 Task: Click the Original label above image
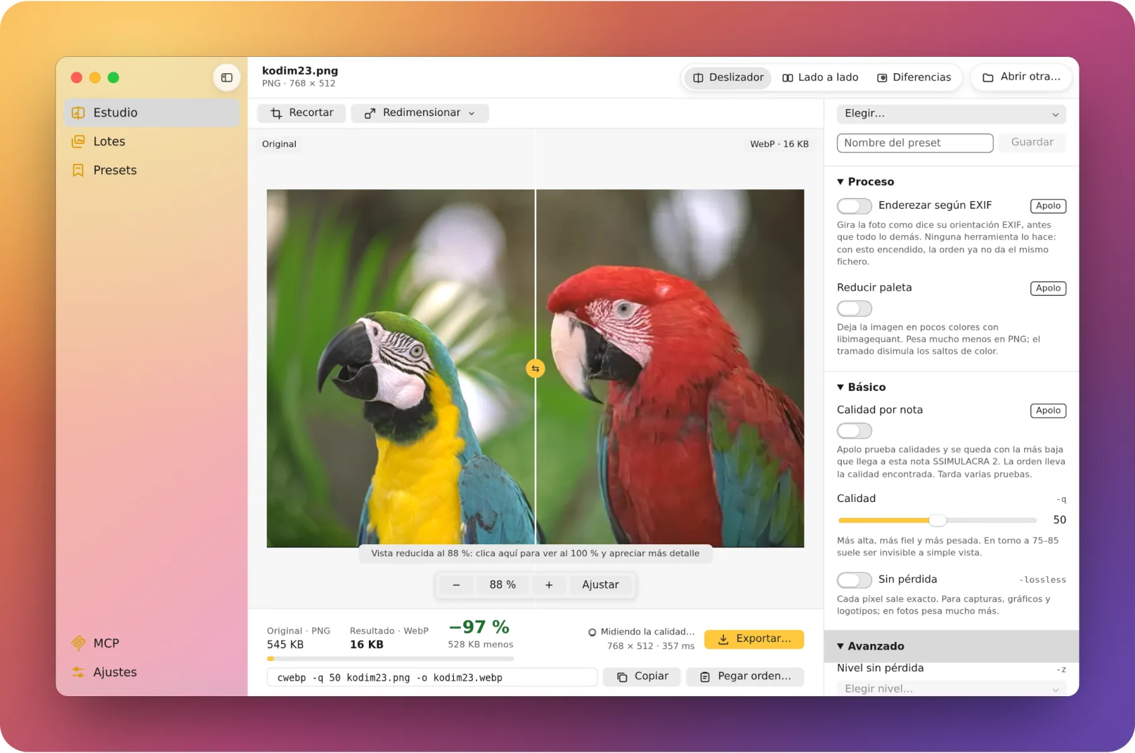[279, 144]
